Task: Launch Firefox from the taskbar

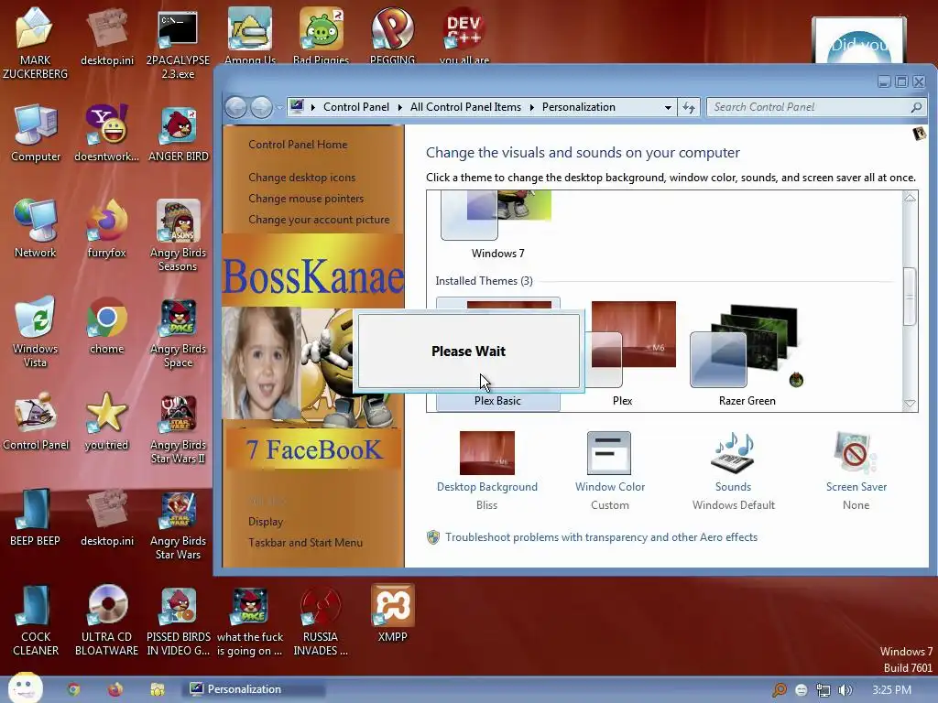Action: point(115,689)
